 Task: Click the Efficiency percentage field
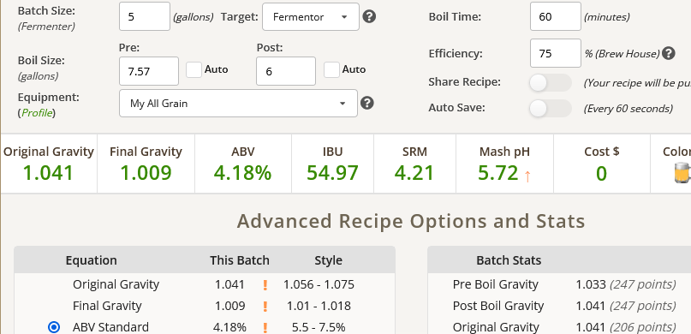(x=555, y=53)
